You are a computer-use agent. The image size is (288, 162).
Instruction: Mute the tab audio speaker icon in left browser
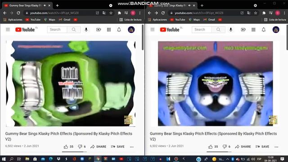[x=45, y=5]
